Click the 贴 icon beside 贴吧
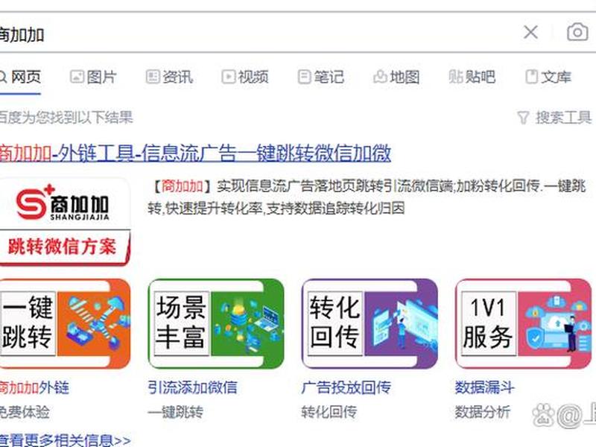The height and width of the screenshot is (447, 596). (455, 77)
